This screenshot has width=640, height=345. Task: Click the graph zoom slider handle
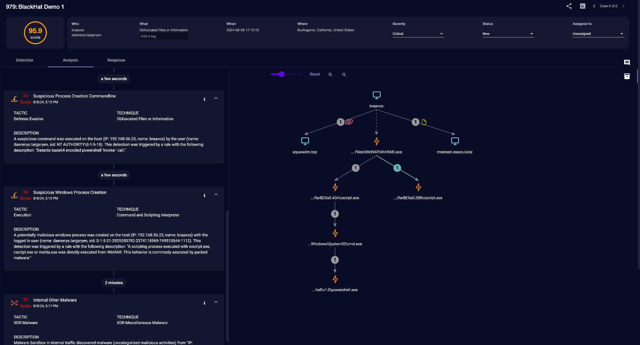coord(282,74)
